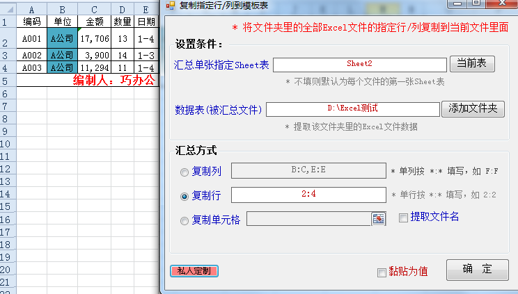Click the range picker icon beside 复制单元格 field

click(x=379, y=219)
